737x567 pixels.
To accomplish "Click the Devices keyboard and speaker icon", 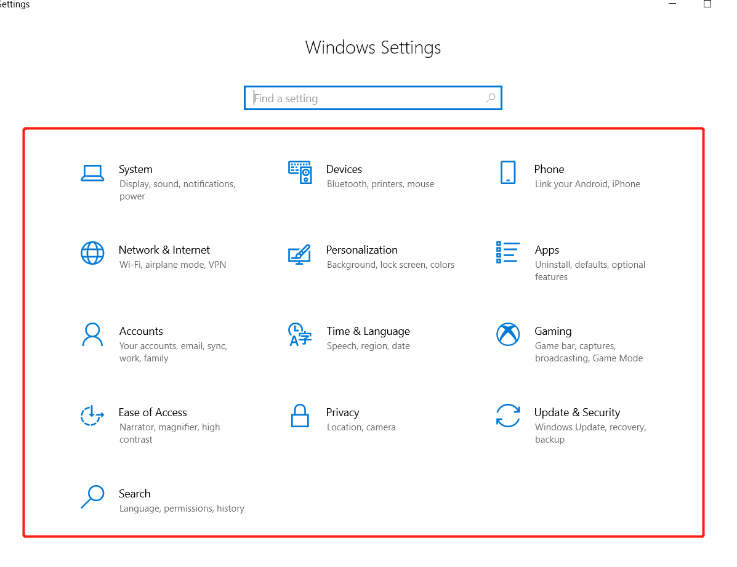I will (x=300, y=172).
